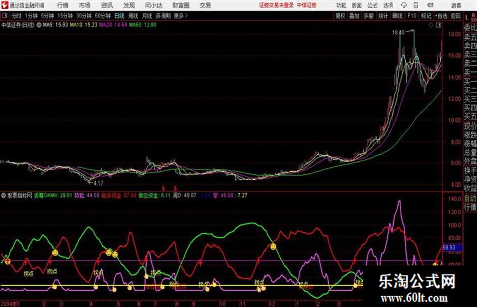Expand the sub-chart indicator dropdown beside 股票指标网
The image size is (477, 307).
4,195
